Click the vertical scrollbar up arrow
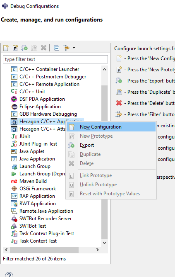 [104, 69]
